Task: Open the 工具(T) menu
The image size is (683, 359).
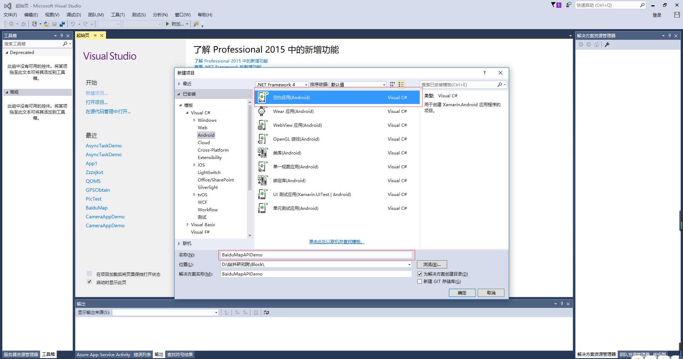Action: (118, 15)
